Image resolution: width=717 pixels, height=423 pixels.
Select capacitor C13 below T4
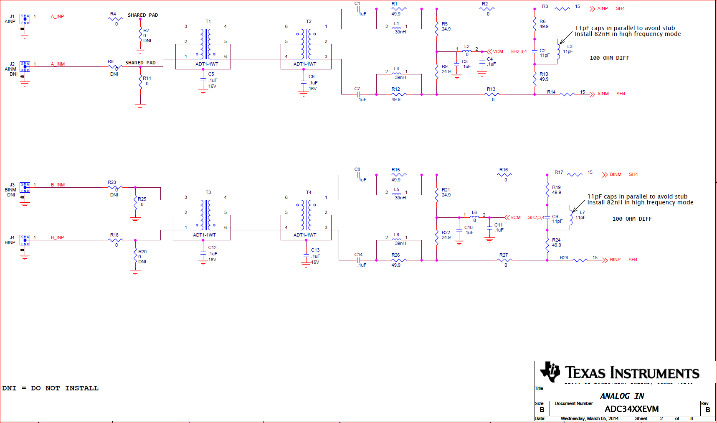click(x=306, y=256)
